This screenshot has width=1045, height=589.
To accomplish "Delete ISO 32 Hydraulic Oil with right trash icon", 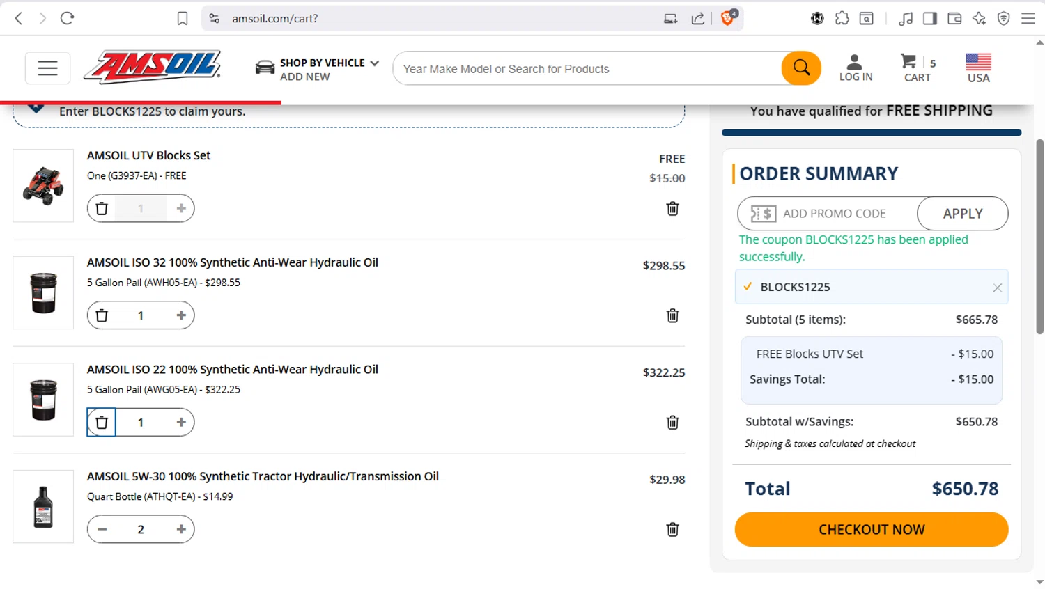I will point(672,316).
